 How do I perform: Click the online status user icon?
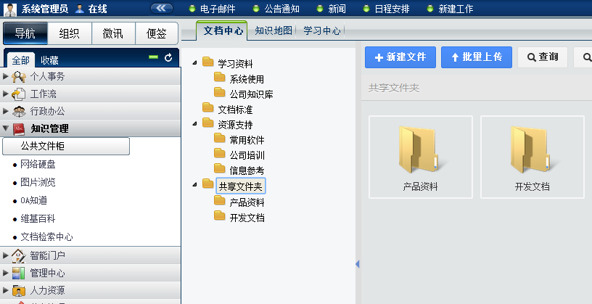pos(80,9)
